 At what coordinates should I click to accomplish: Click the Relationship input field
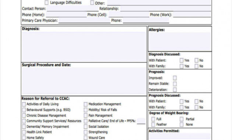(x=166, y=8)
